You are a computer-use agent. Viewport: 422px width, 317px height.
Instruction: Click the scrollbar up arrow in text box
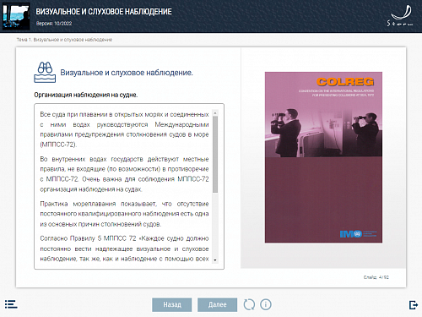tap(215, 113)
